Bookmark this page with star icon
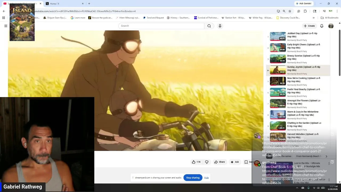Screen dimensions: 341x192 pos(290,11)
